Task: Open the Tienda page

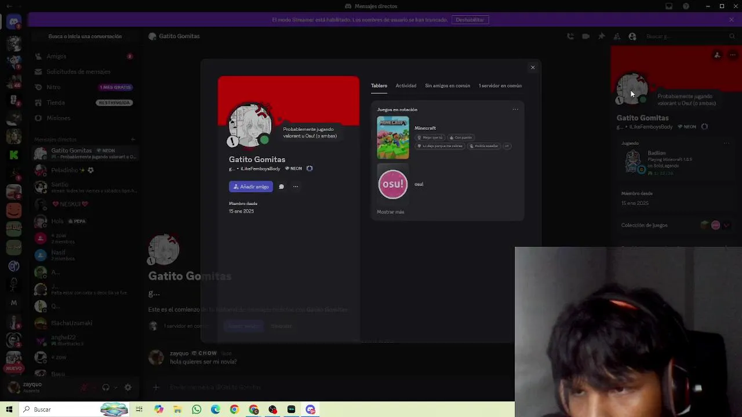Action: pos(84,103)
